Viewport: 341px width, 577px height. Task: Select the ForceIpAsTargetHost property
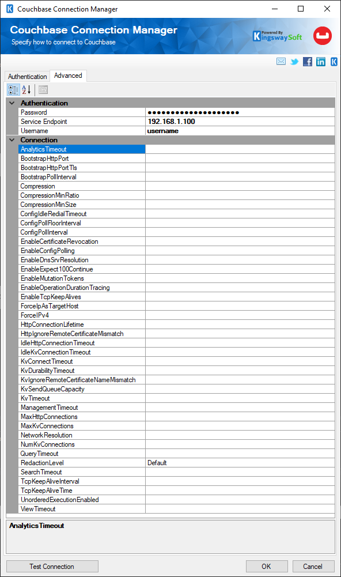[82, 306]
